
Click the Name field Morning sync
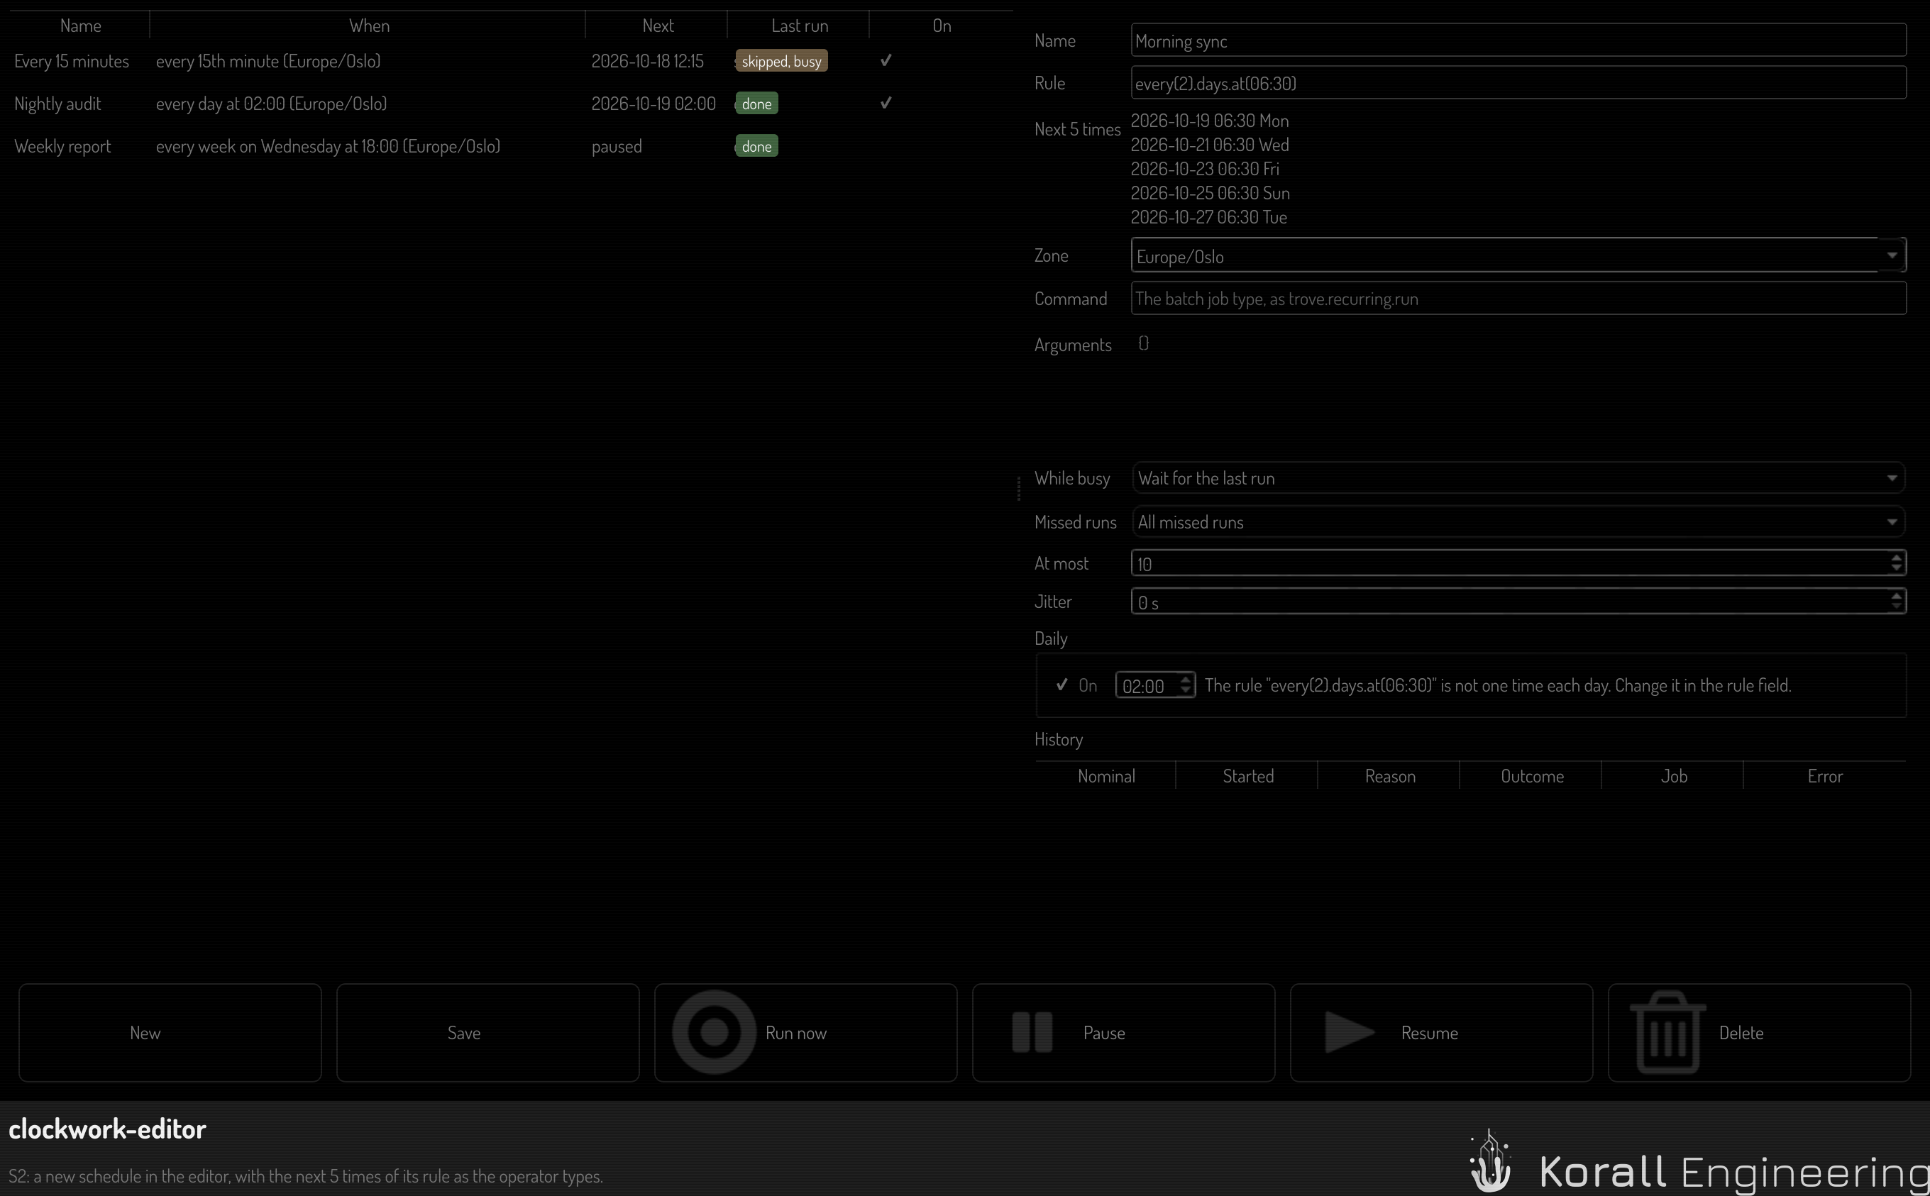coord(1518,40)
